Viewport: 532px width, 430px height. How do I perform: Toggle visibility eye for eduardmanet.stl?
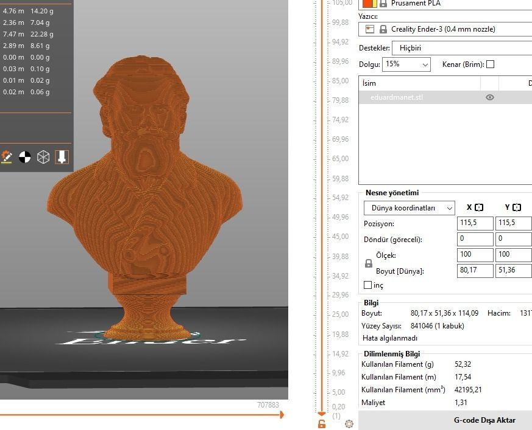(489, 97)
